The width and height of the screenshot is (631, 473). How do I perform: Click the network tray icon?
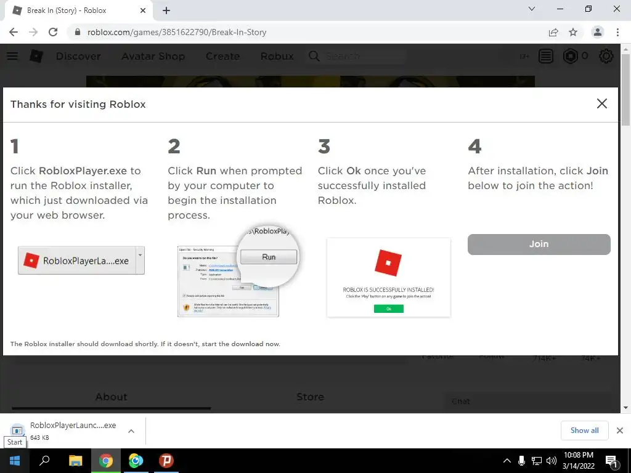pyautogui.click(x=537, y=461)
